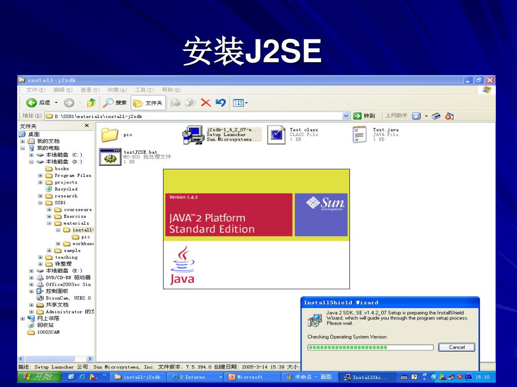
Task: Close the Folders pane with X
Action: click(x=87, y=125)
